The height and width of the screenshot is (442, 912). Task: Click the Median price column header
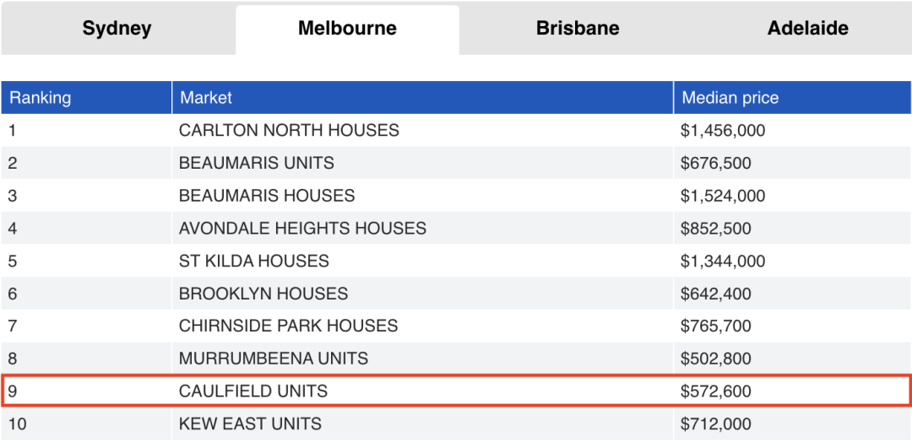730,98
